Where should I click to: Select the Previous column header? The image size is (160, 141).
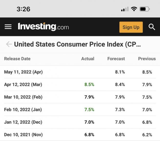[x=147, y=59]
